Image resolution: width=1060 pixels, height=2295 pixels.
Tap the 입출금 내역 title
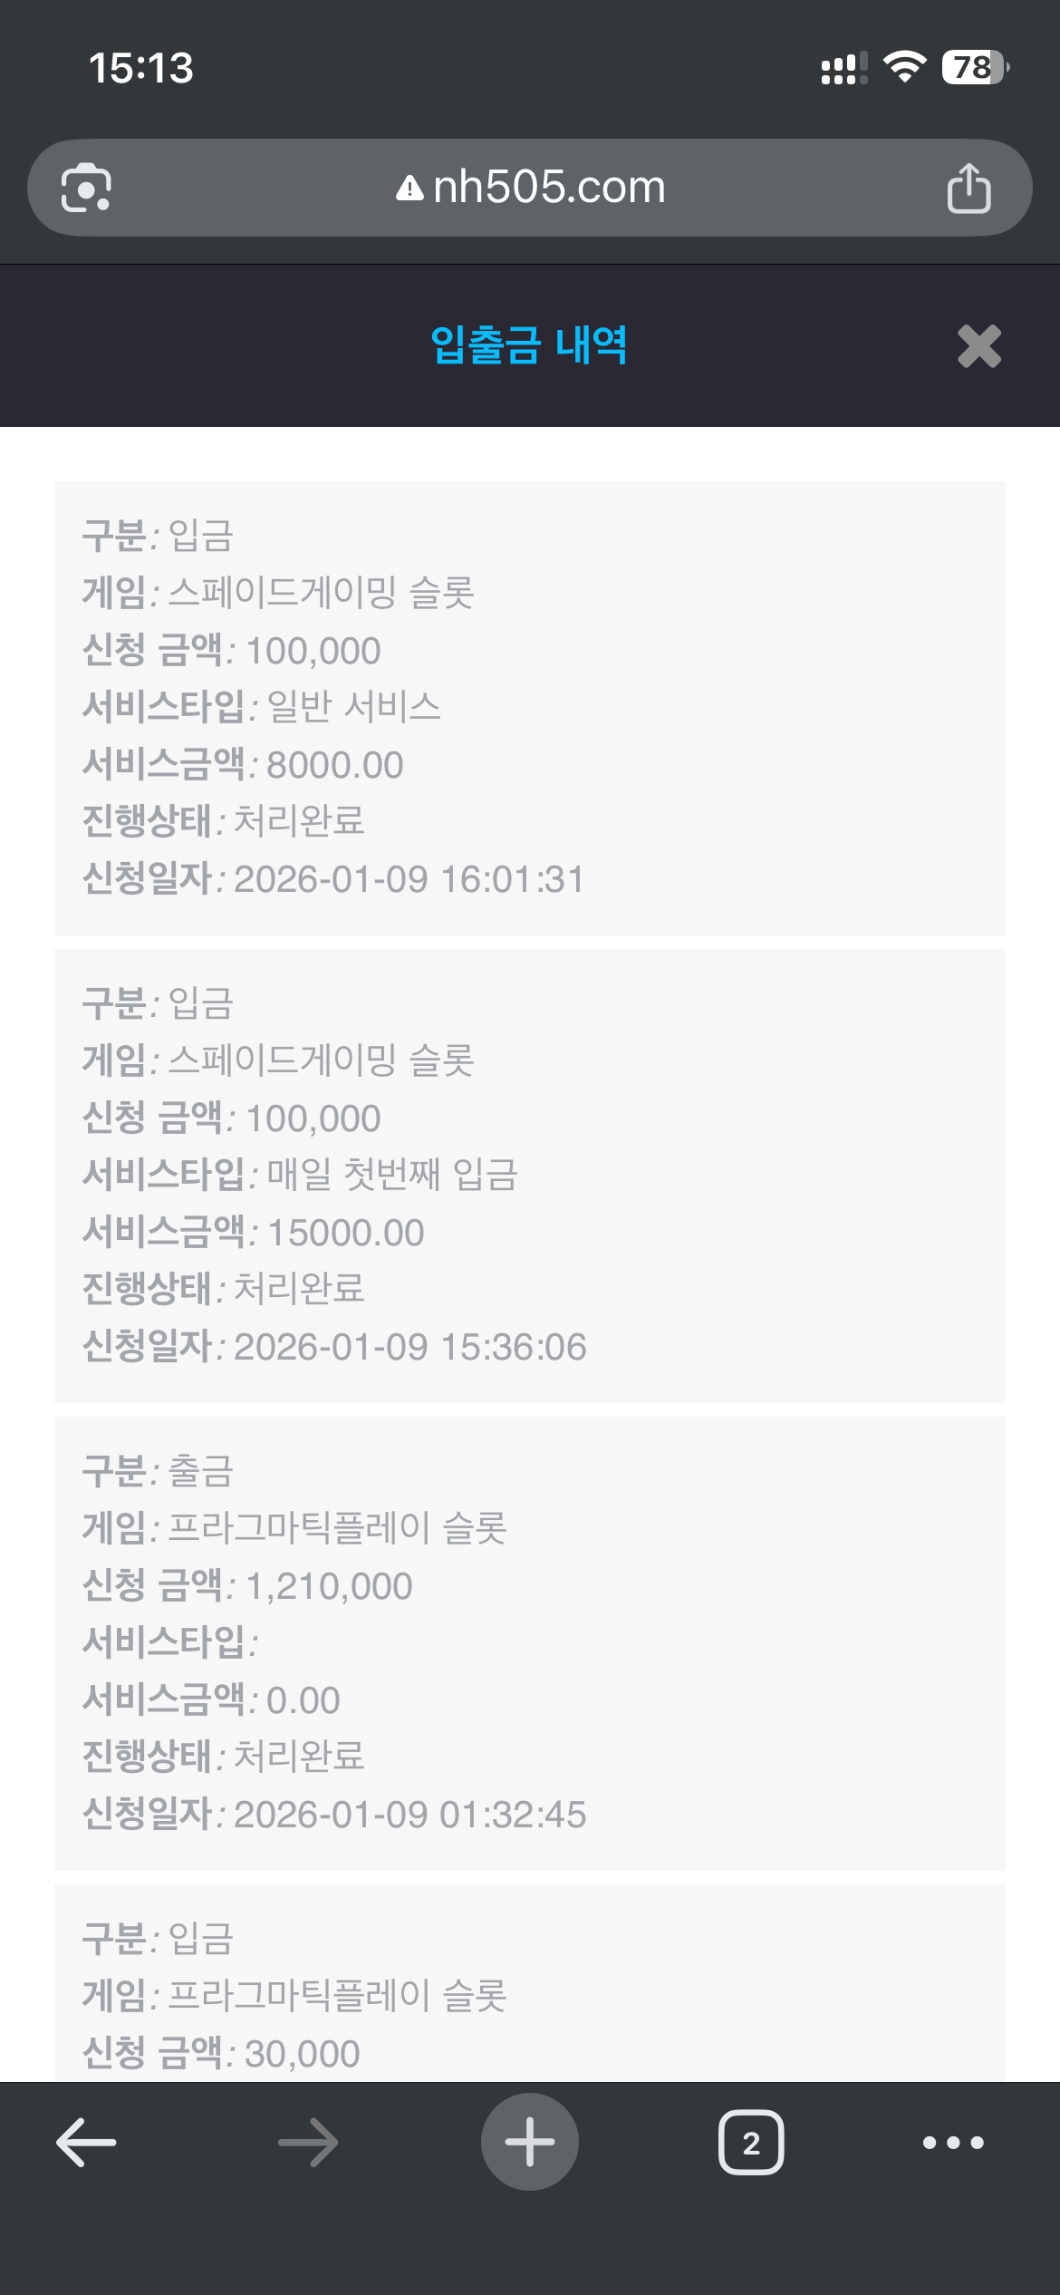pyautogui.click(x=529, y=345)
